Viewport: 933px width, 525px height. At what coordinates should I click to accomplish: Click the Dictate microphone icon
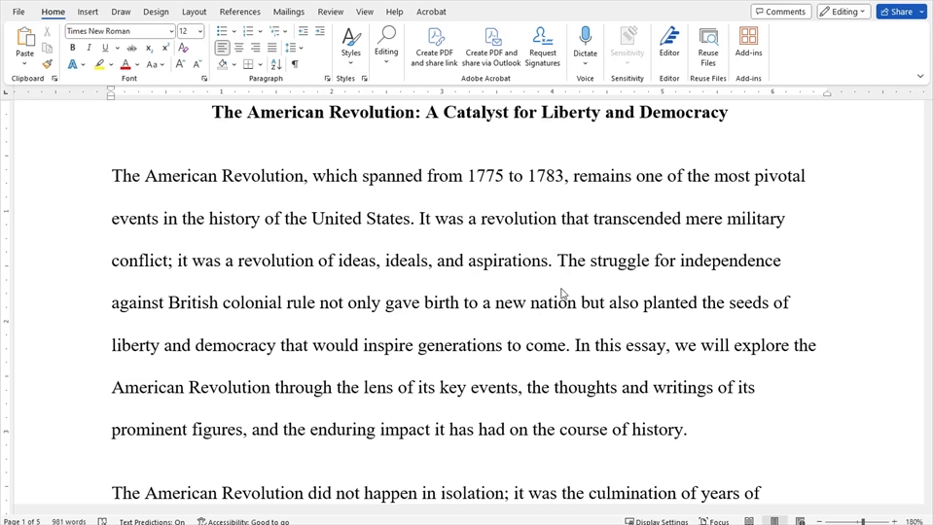[x=585, y=37]
